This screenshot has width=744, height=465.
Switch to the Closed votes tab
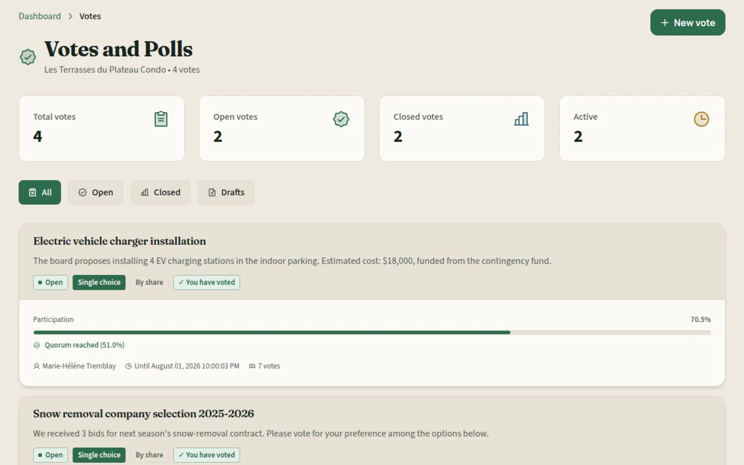coord(160,192)
